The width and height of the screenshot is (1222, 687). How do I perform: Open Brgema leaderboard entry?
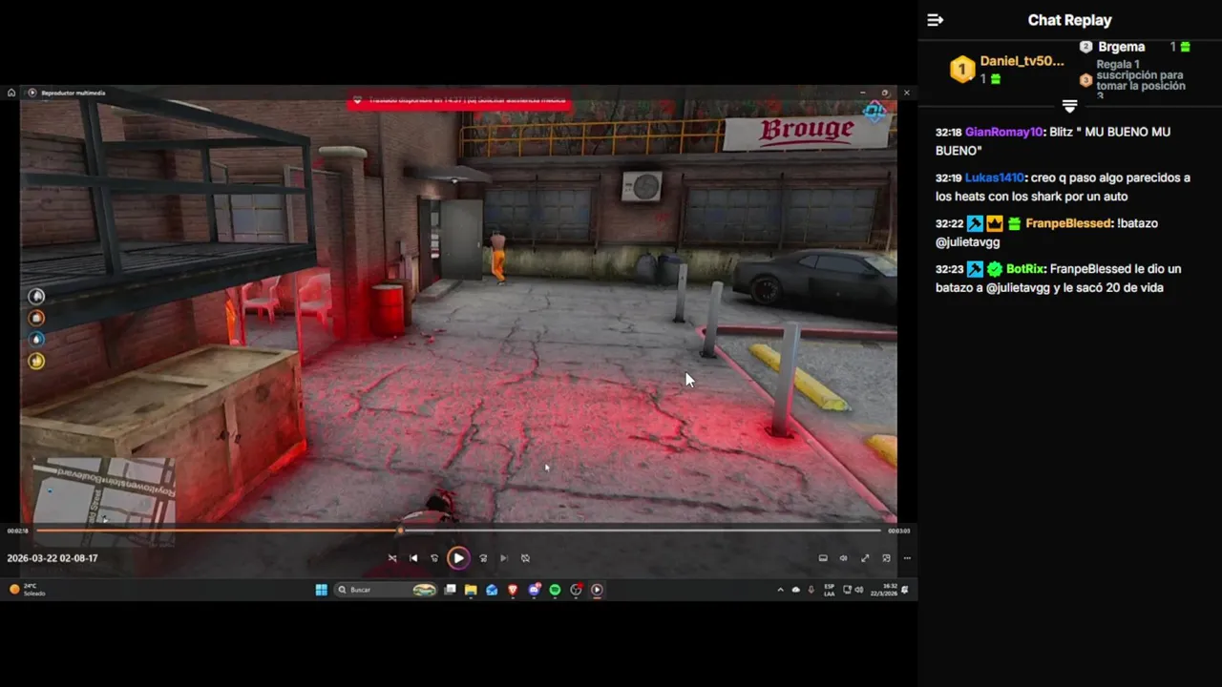tap(1121, 47)
